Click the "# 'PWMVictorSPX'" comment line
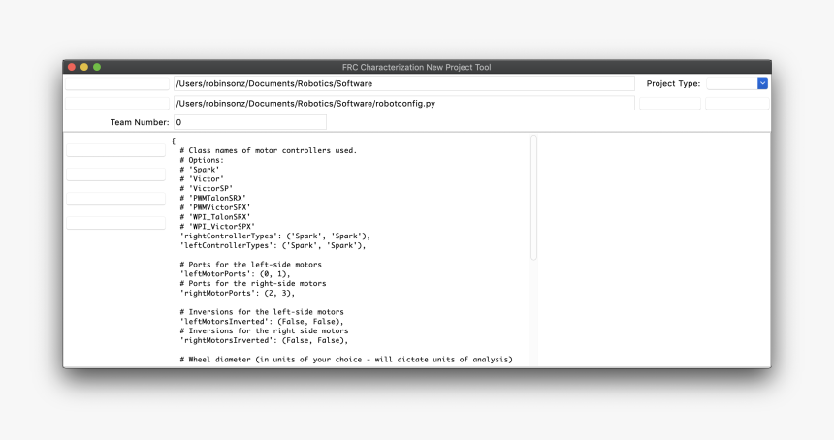Screen dimensions: 834x440 215,207
